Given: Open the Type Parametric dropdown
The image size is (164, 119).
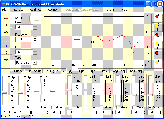Looking at the screenshot, I should click(x=35, y=63).
